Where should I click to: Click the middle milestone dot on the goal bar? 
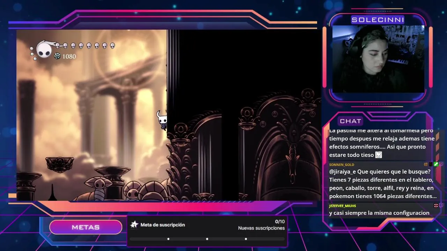coord(207,239)
